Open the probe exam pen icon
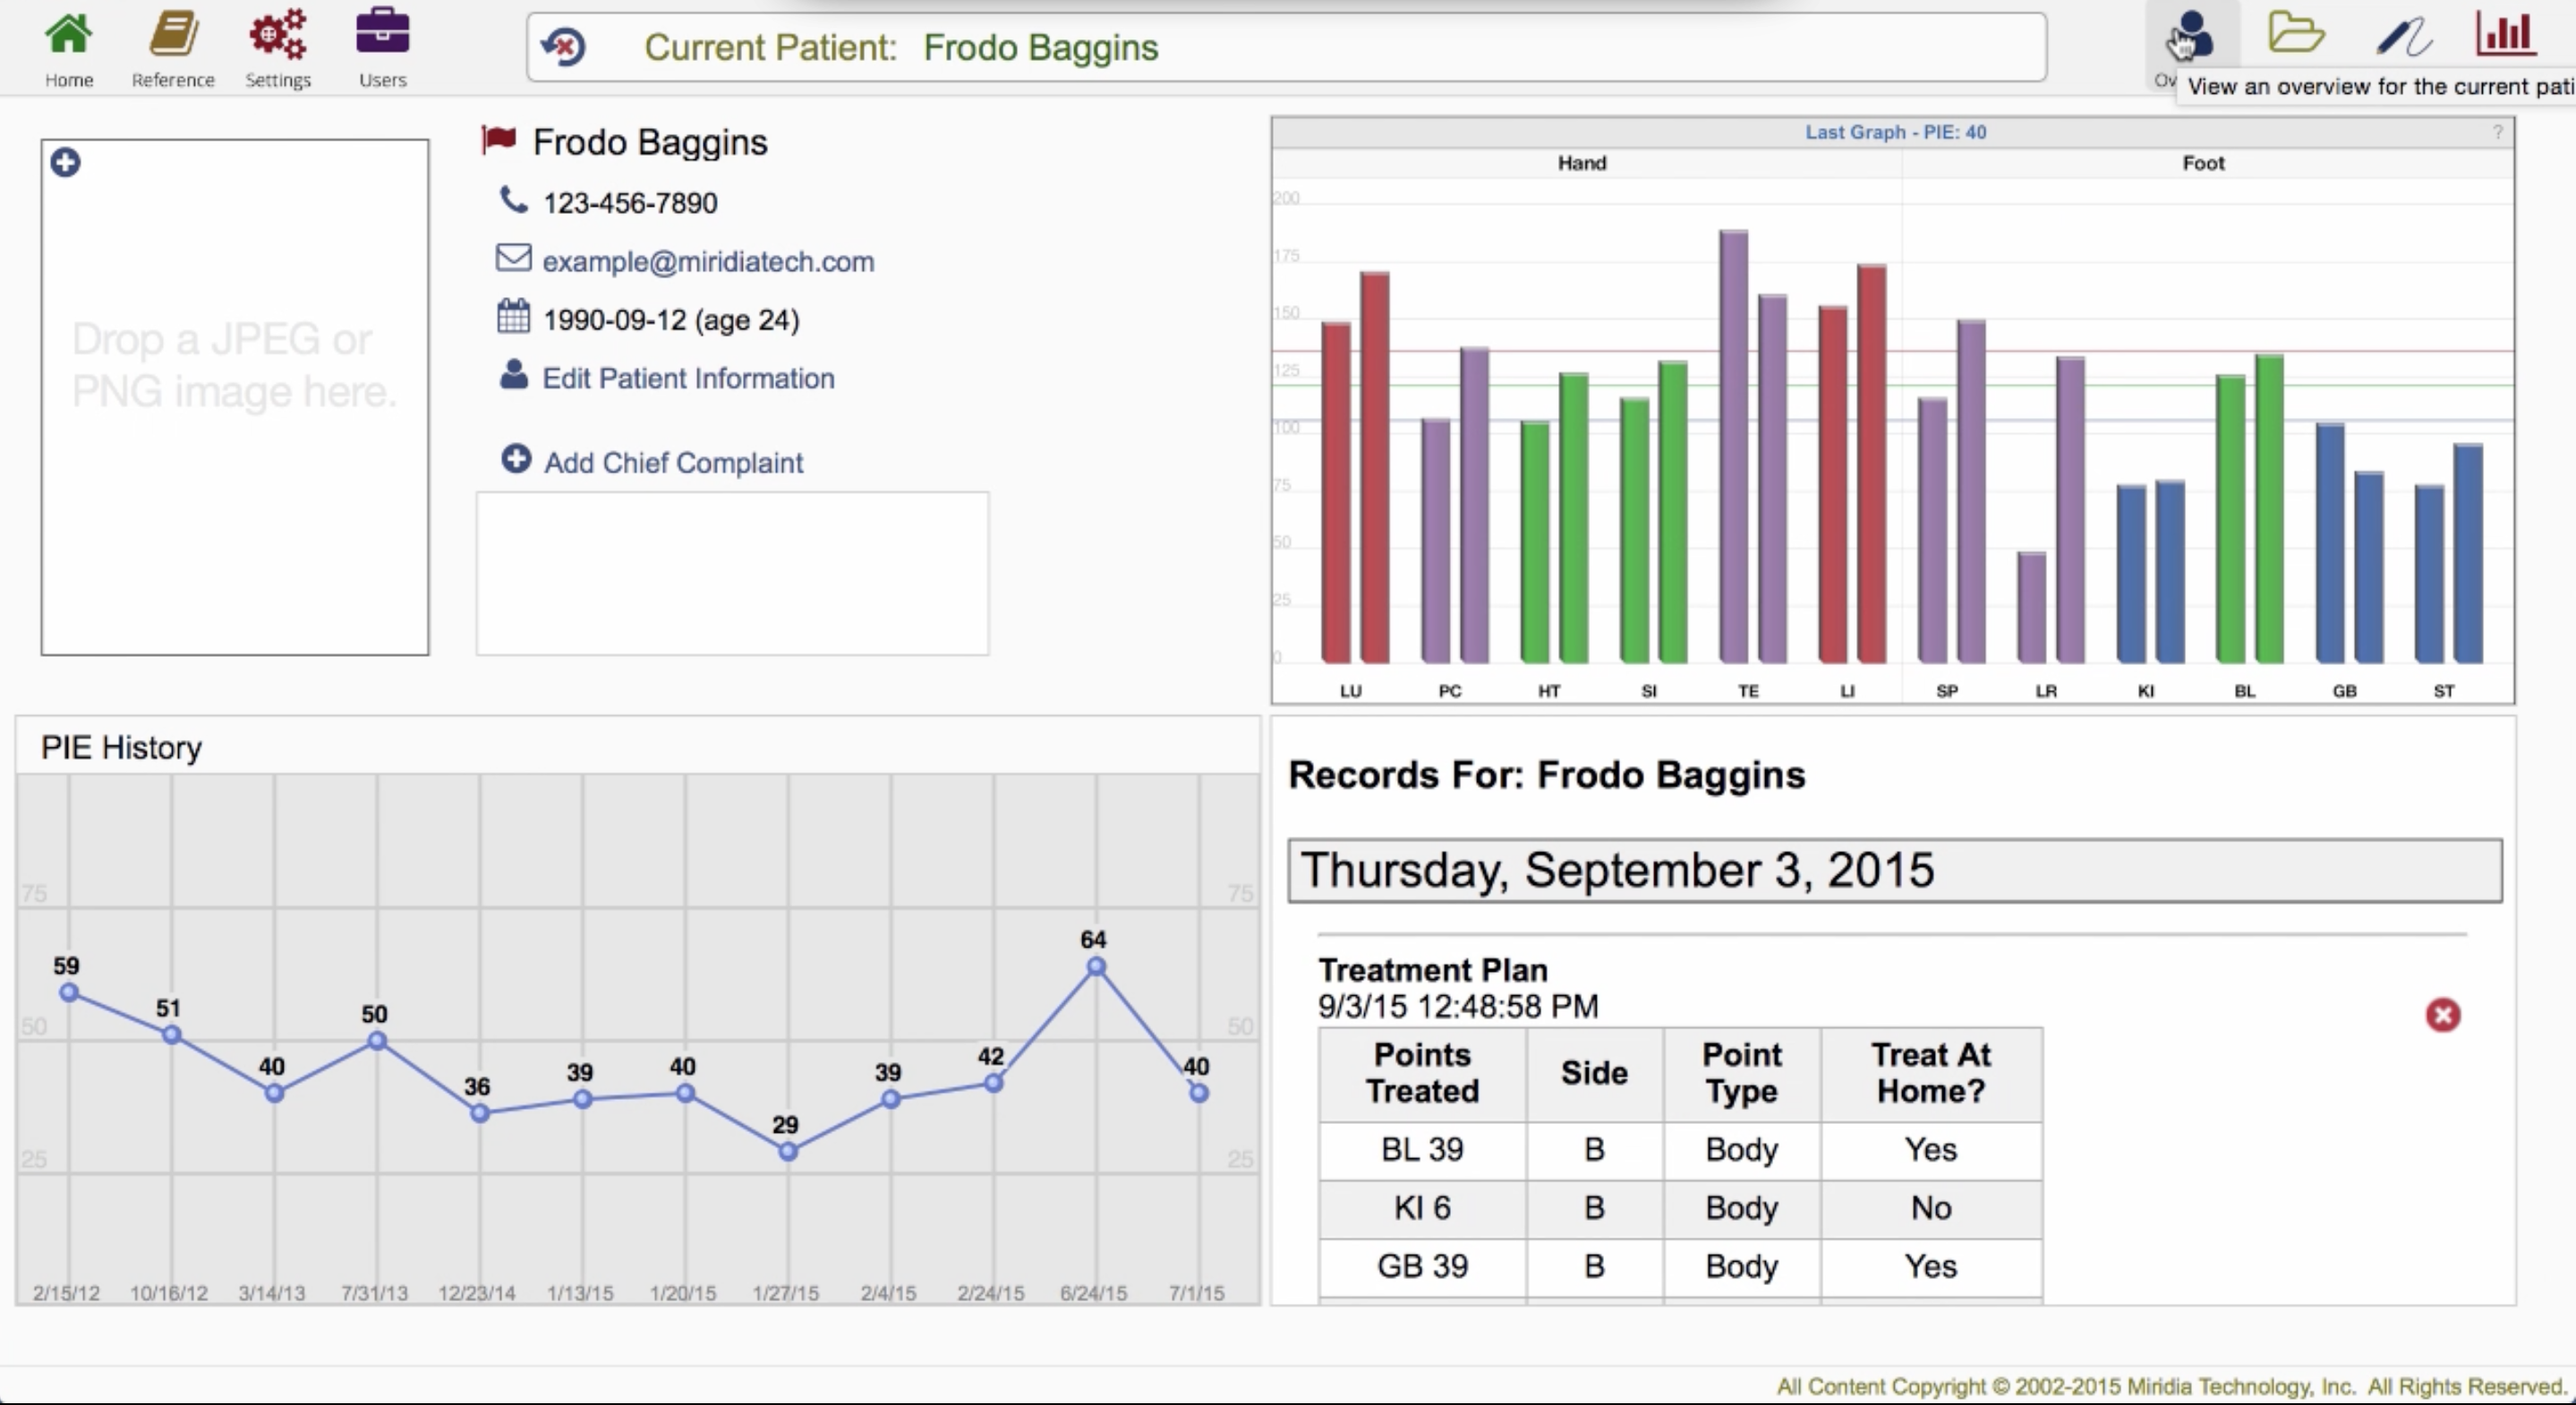This screenshot has height=1405, width=2576. click(x=2404, y=36)
